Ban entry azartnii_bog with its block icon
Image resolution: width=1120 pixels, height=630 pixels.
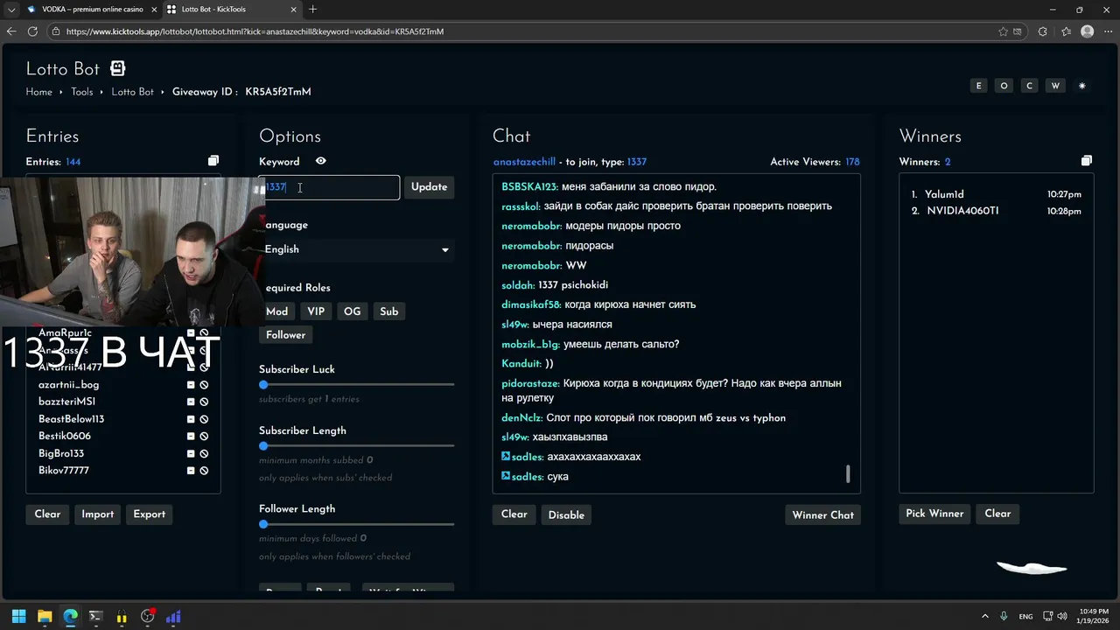pos(204,385)
